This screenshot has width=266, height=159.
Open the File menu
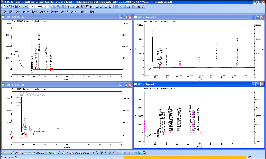click(x=5, y=11)
